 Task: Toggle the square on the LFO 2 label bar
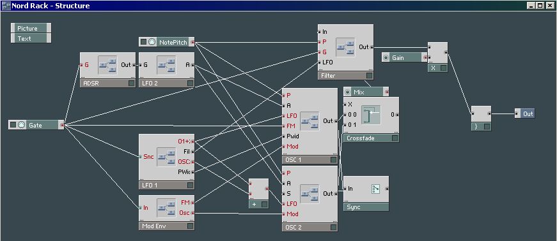click(x=191, y=84)
